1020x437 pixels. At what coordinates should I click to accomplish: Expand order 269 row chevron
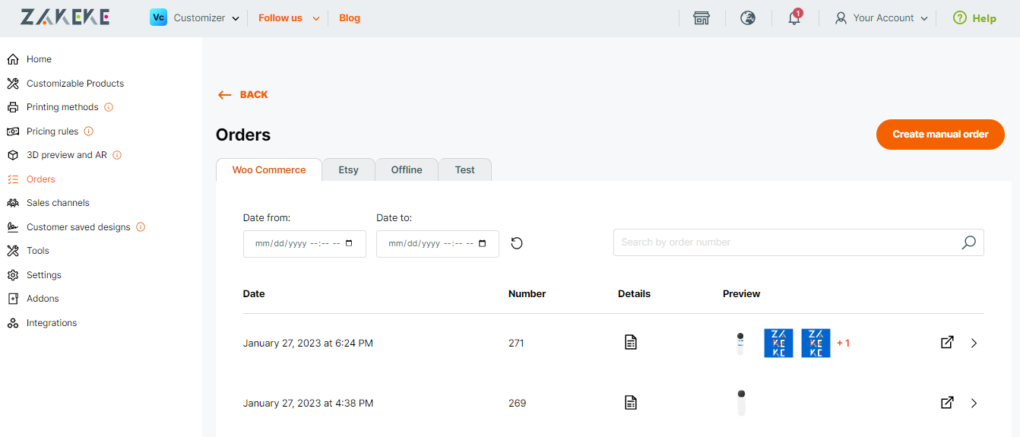[x=974, y=403]
